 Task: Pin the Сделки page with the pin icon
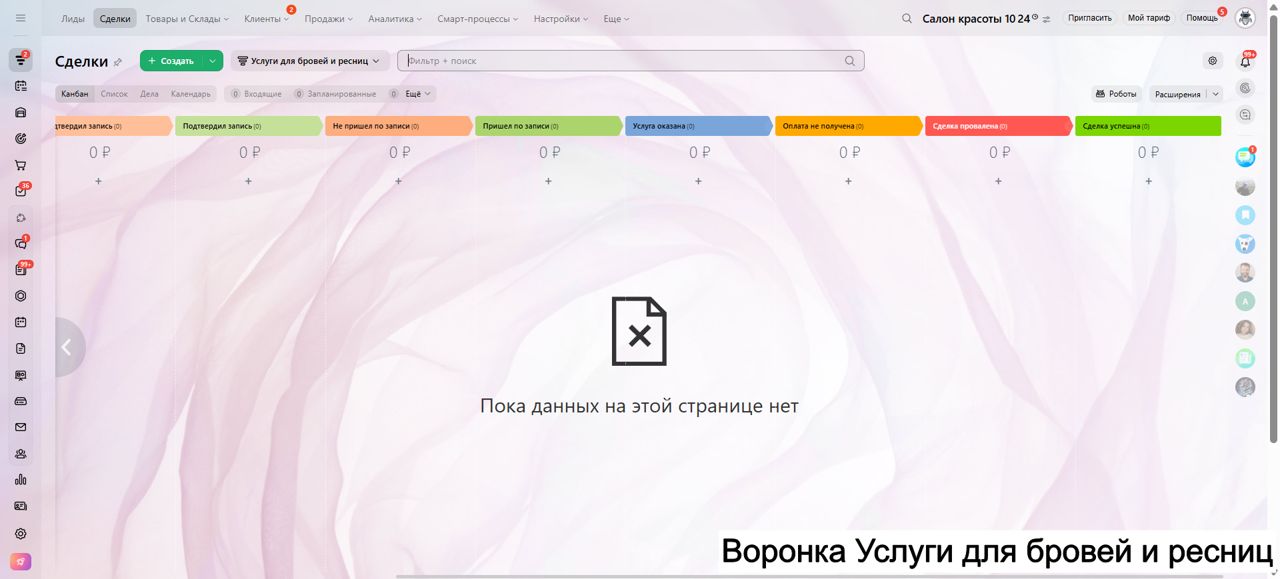118,62
